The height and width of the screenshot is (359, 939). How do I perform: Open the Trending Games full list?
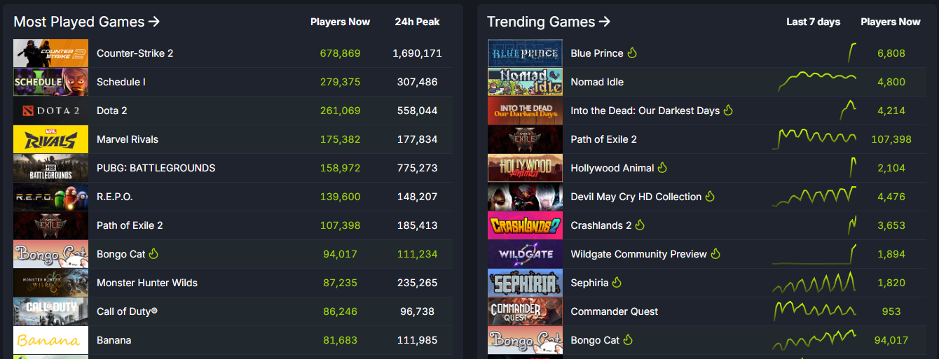(549, 22)
